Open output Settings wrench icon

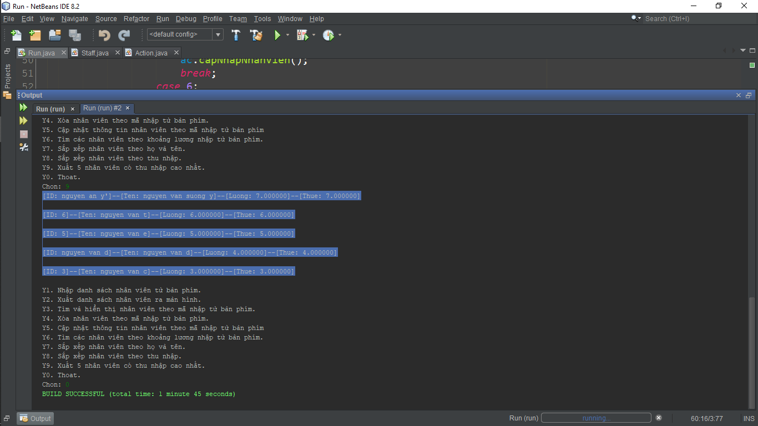(x=23, y=147)
